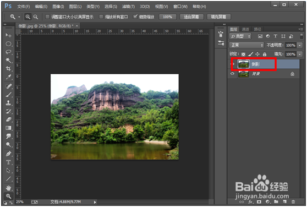Select the Pen tool

pos(8,154)
